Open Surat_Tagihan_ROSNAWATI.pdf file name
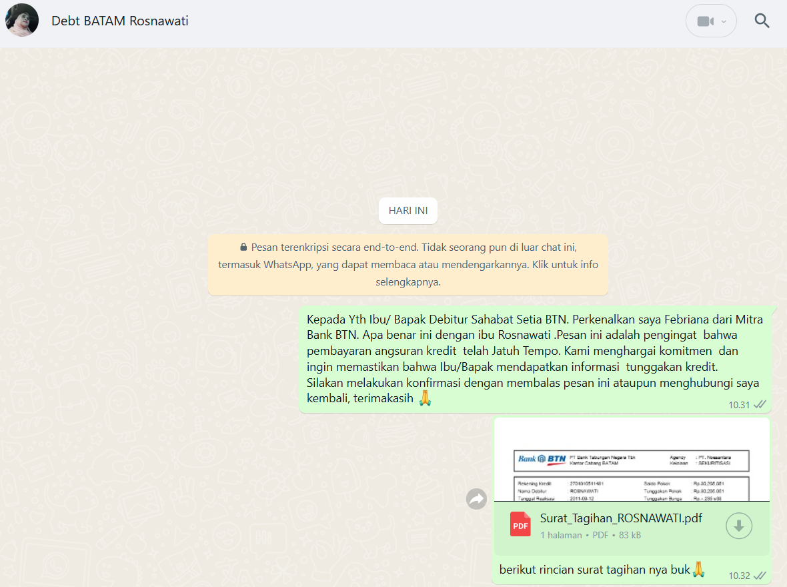The image size is (787, 587). 620,518
